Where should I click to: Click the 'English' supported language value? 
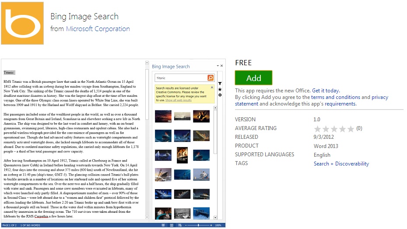point(322,155)
